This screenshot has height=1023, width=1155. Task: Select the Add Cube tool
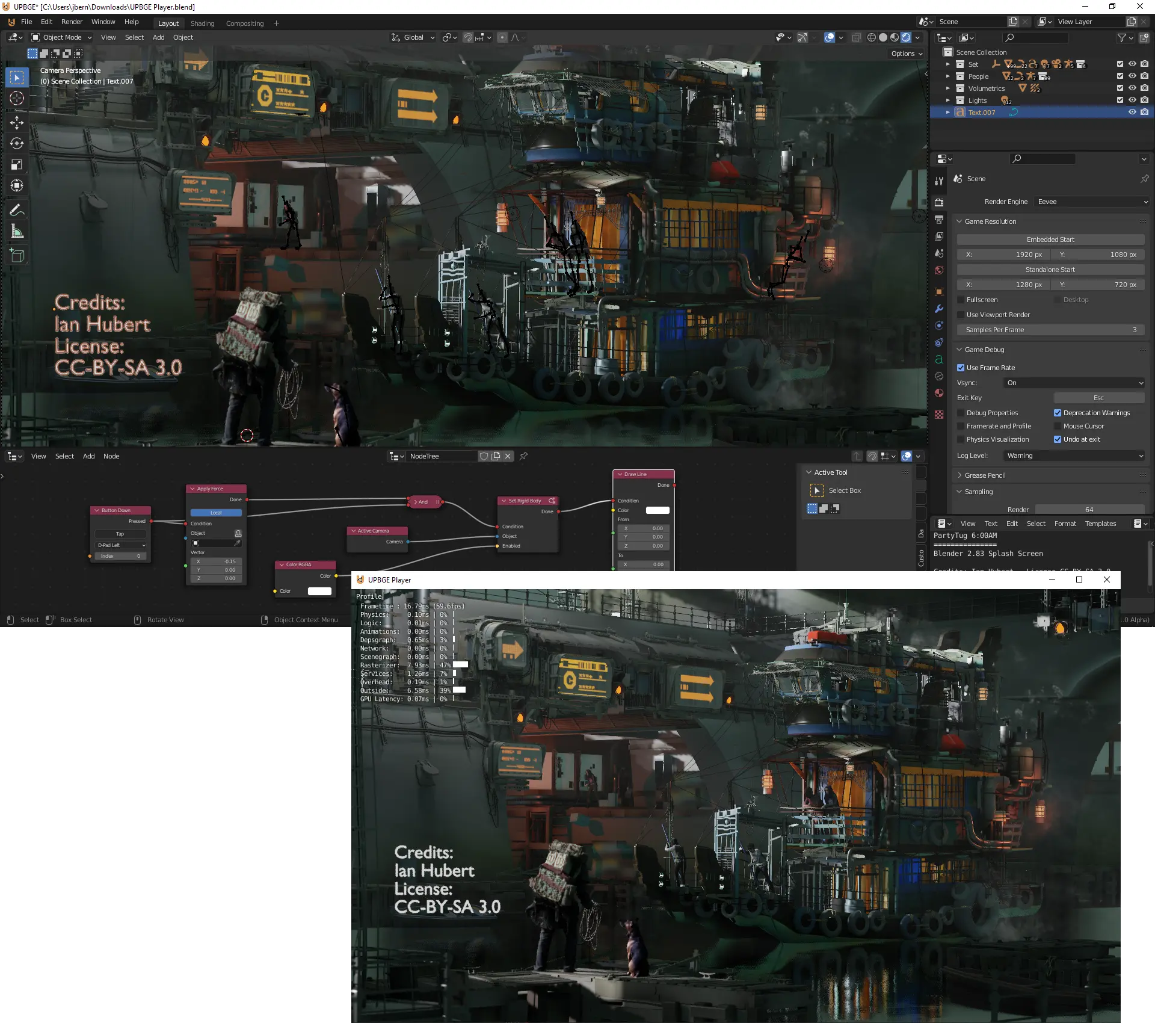tap(17, 255)
